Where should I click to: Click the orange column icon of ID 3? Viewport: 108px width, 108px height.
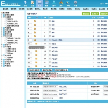[x=35, y=29]
